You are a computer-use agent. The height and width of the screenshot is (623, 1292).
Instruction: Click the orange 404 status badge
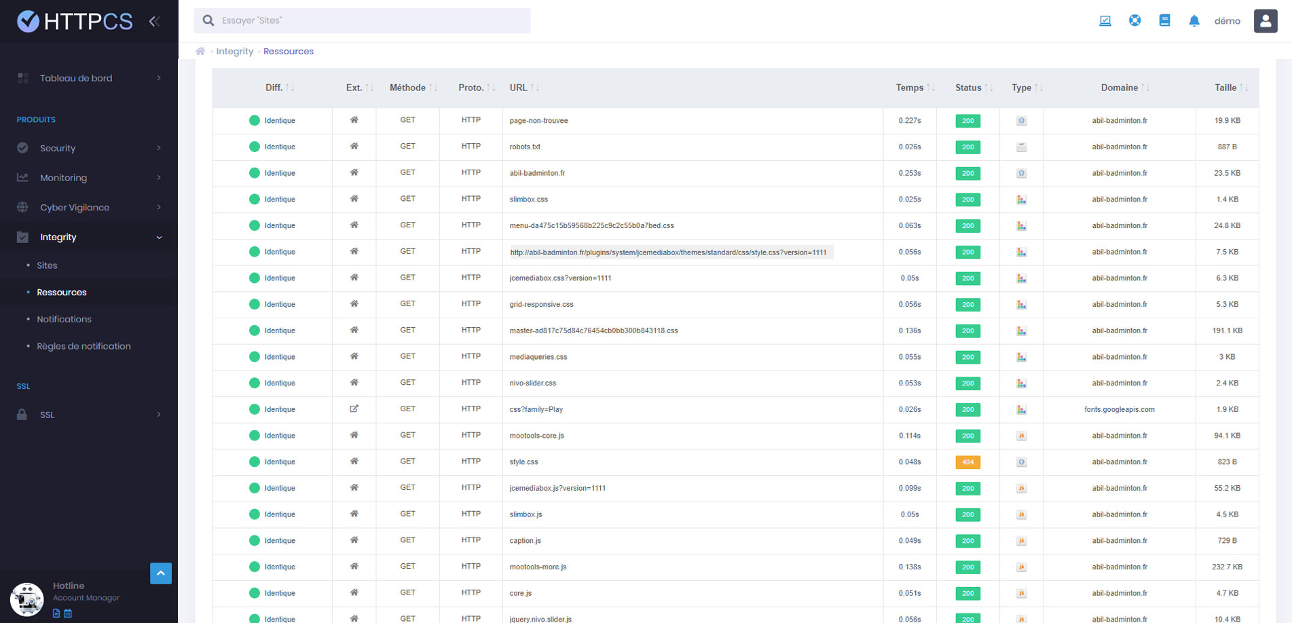967,462
